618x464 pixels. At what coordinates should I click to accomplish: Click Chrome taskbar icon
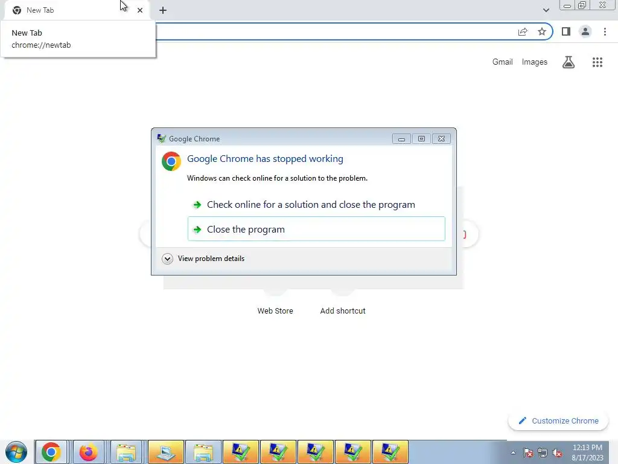click(51, 452)
